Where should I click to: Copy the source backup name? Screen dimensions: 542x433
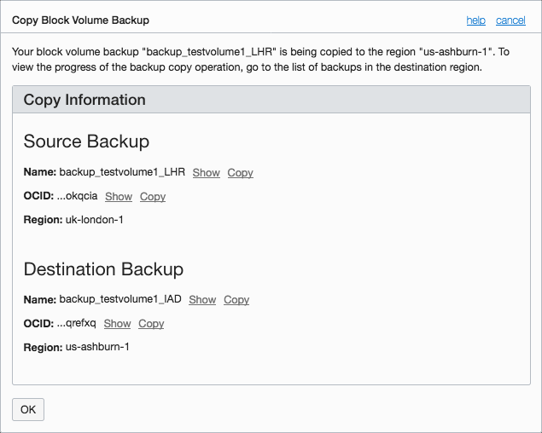coord(240,172)
